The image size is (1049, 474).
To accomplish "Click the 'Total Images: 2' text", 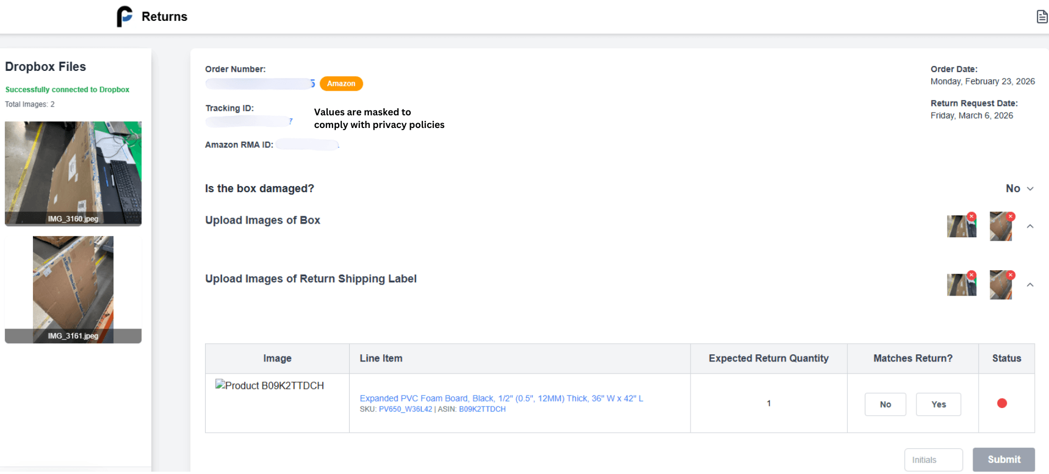I will point(30,104).
